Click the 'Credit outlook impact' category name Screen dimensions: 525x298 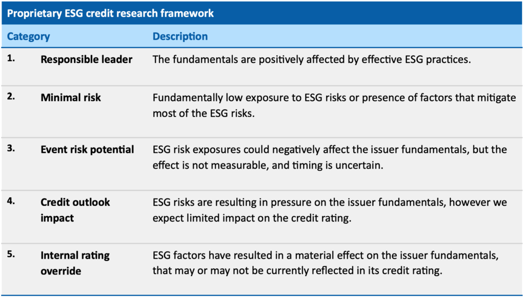pyautogui.click(x=75, y=210)
